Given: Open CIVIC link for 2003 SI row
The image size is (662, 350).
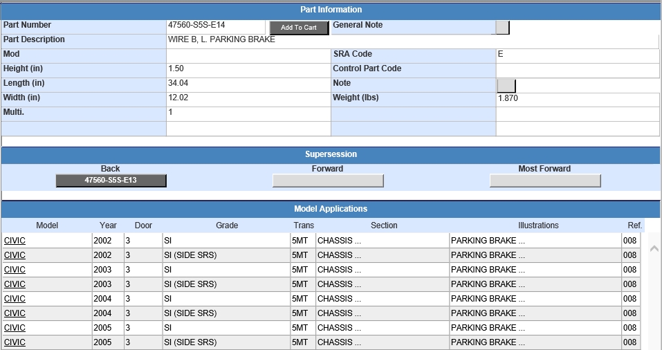Looking at the screenshot, I should click(x=15, y=269).
